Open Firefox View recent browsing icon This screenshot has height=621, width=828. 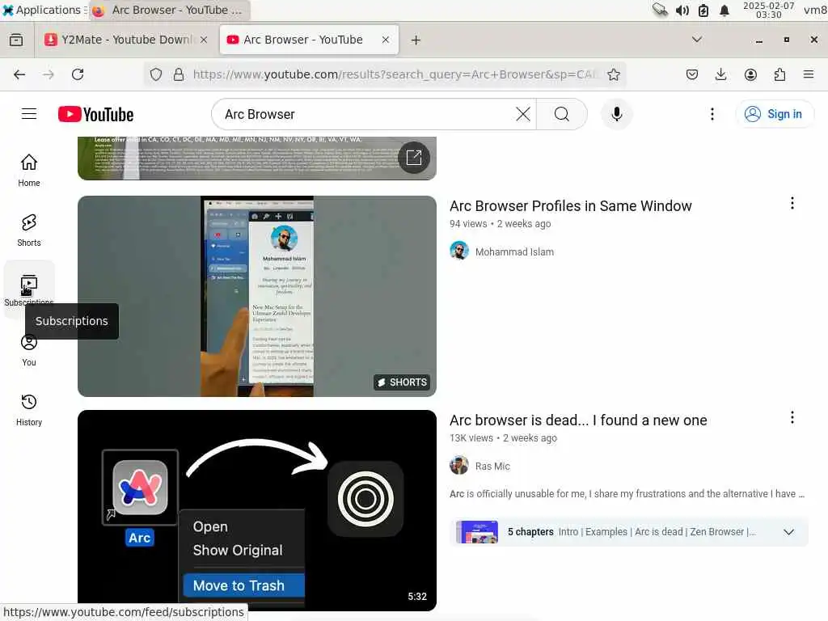16,40
